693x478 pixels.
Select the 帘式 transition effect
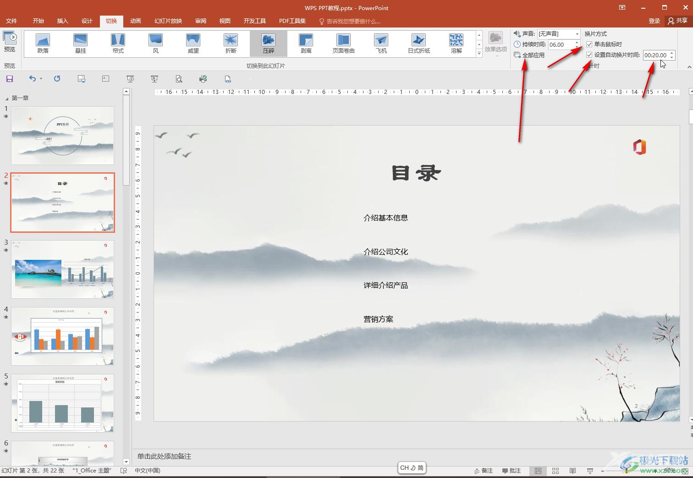click(118, 44)
